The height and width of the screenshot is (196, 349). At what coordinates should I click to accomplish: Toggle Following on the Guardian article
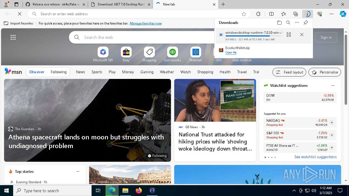tap(157, 156)
